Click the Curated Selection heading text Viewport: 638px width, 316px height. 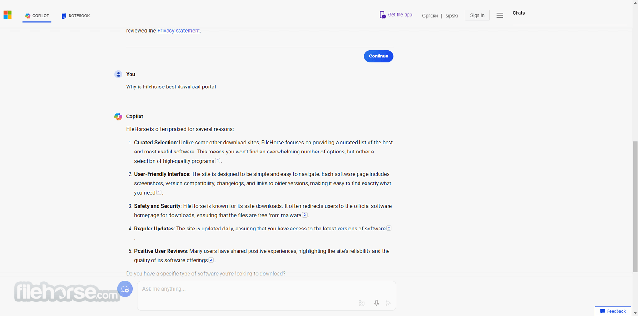tap(155, 143)
